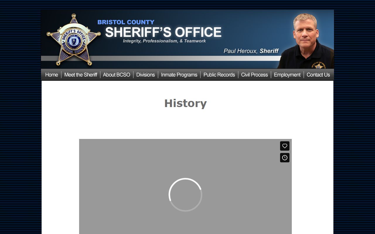Click the loading video player area
The width and height of the screenshot is (375, 234).
[185, 186]
